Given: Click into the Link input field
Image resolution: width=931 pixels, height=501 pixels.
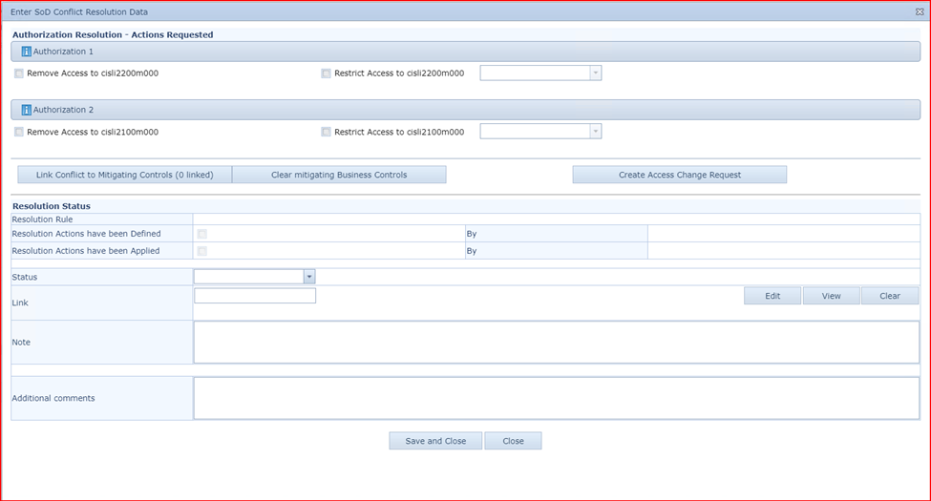Looking at the screenshot, I should tap(255, 296).
